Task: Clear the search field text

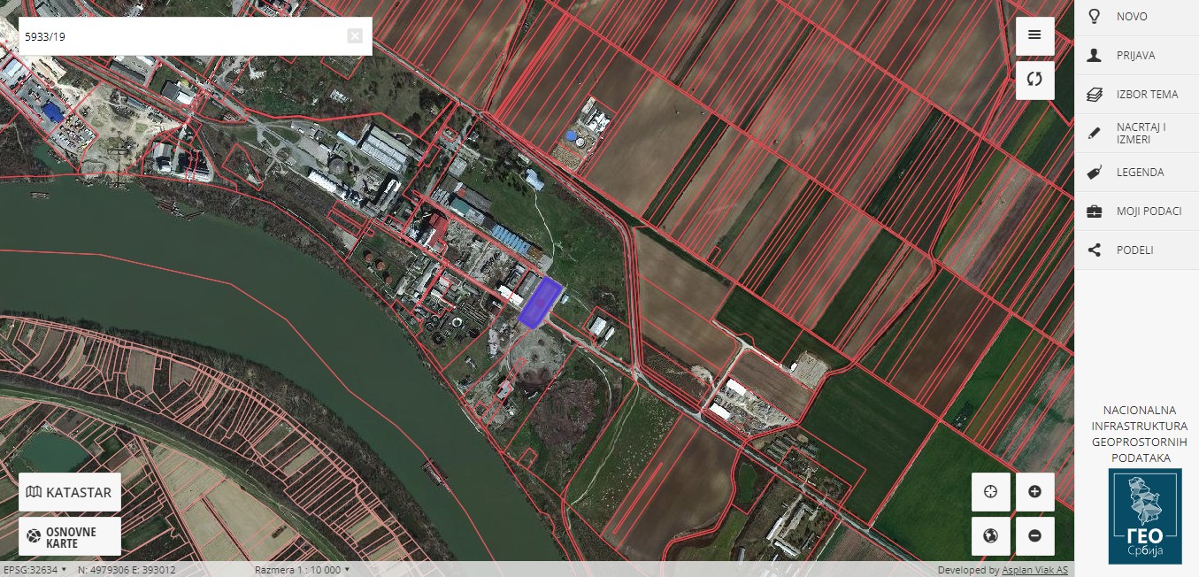Action: tap(355, 36)
